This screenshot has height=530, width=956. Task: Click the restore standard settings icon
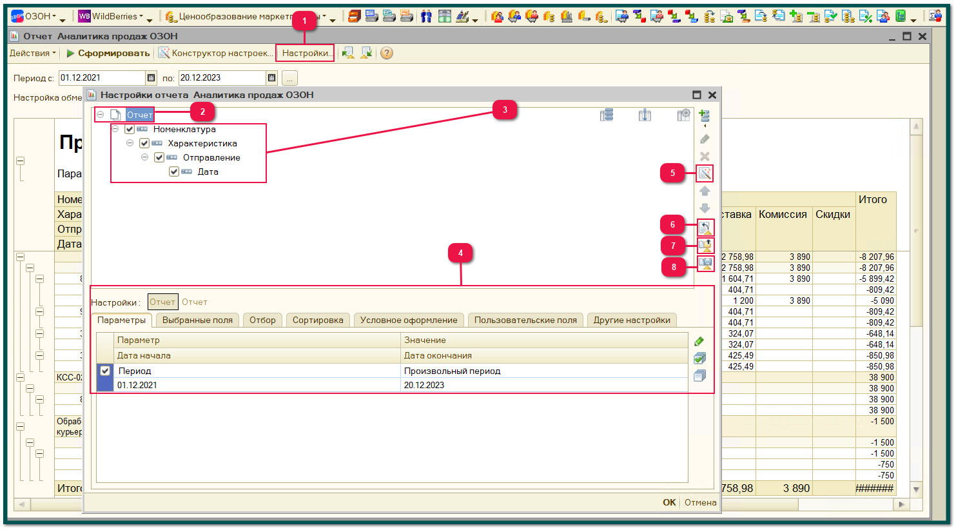[705, 227]
